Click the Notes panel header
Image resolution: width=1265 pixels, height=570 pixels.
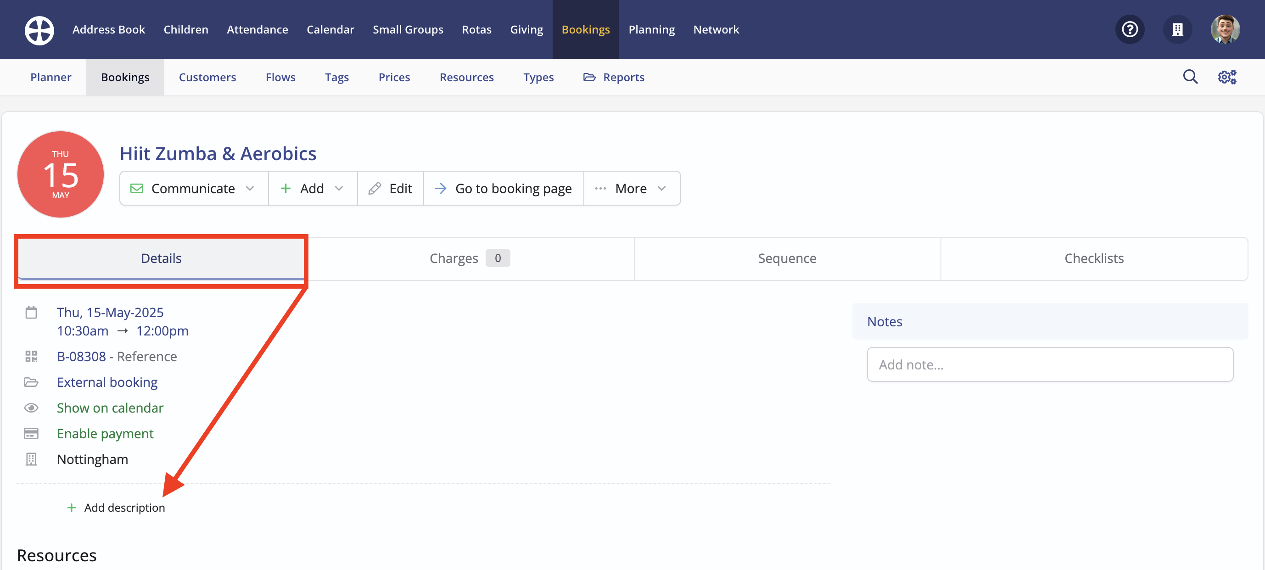click(x=1050, y=321)
